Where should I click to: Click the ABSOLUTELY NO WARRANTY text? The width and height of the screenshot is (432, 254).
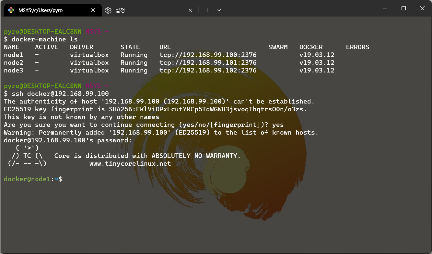[196, 156]
